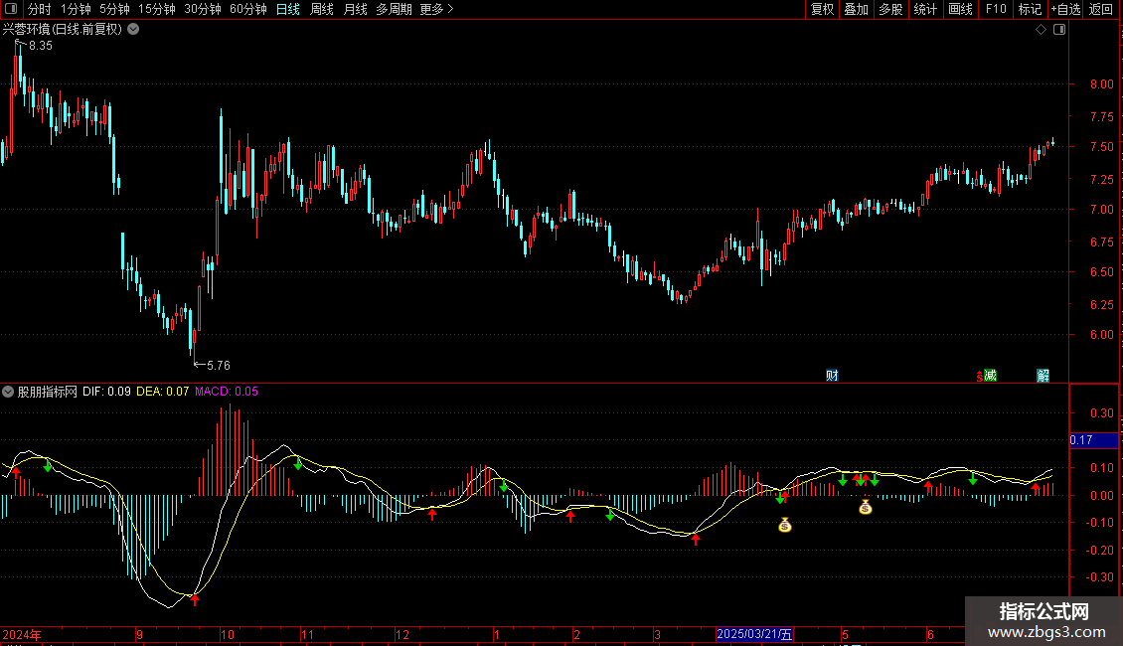Select the 日线 daily chart tab

pyautogui.click(x=288, y=9)
